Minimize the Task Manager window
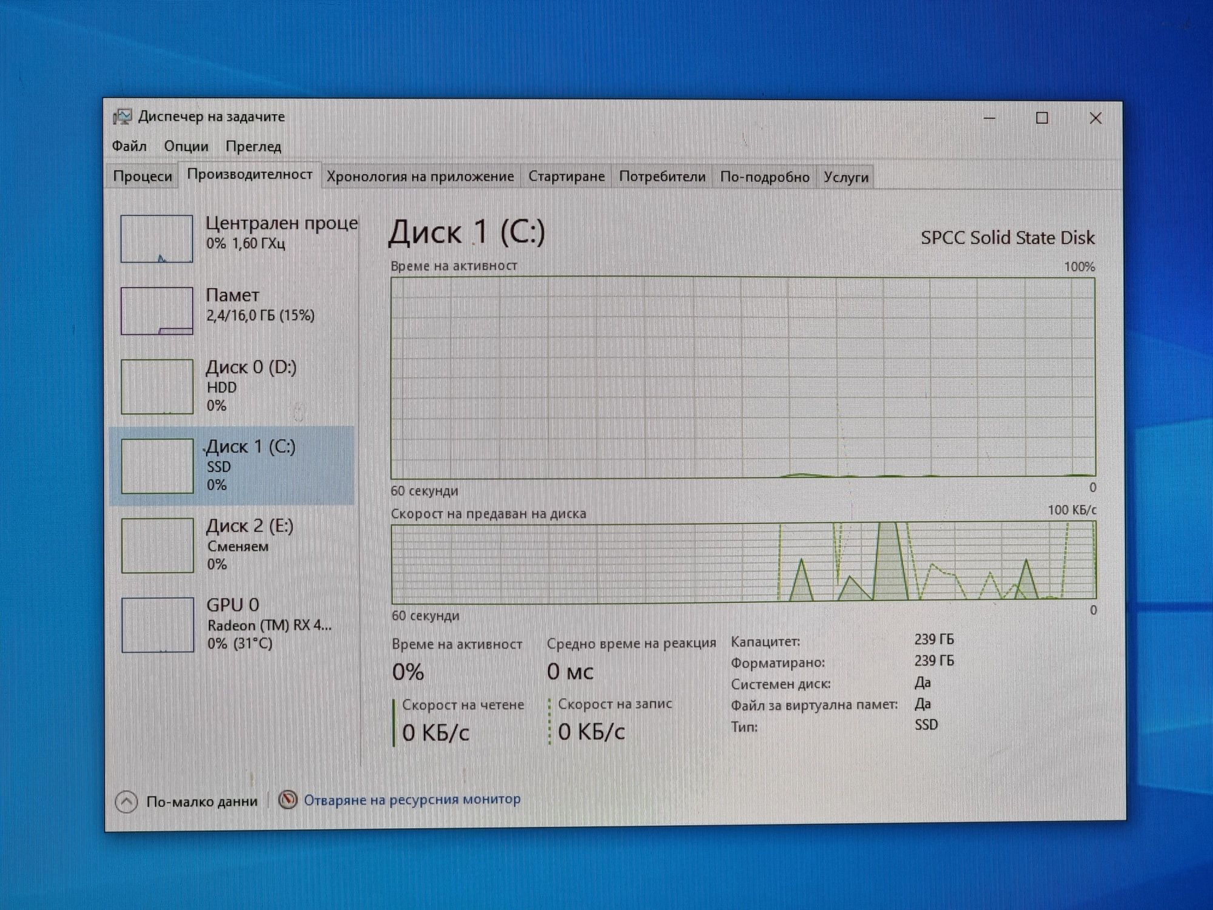Image resolution: width=1213 pixels, height=910 pixels. click(x=989, y=118)
